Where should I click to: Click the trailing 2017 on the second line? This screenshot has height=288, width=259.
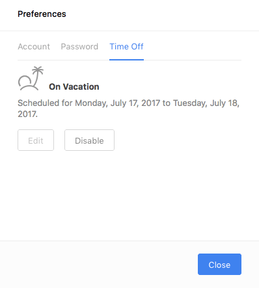[27, 114]
